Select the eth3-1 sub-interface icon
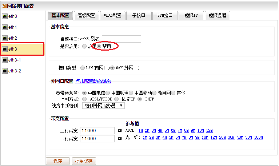The image size is (279, 166). click(x=5, y=60)
